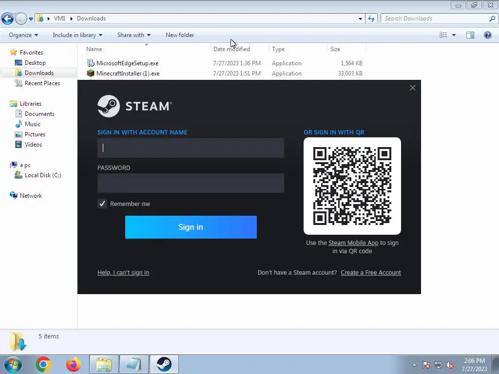
Task: Expand the address bar history dropdown
Action: [x=360, y=19]
